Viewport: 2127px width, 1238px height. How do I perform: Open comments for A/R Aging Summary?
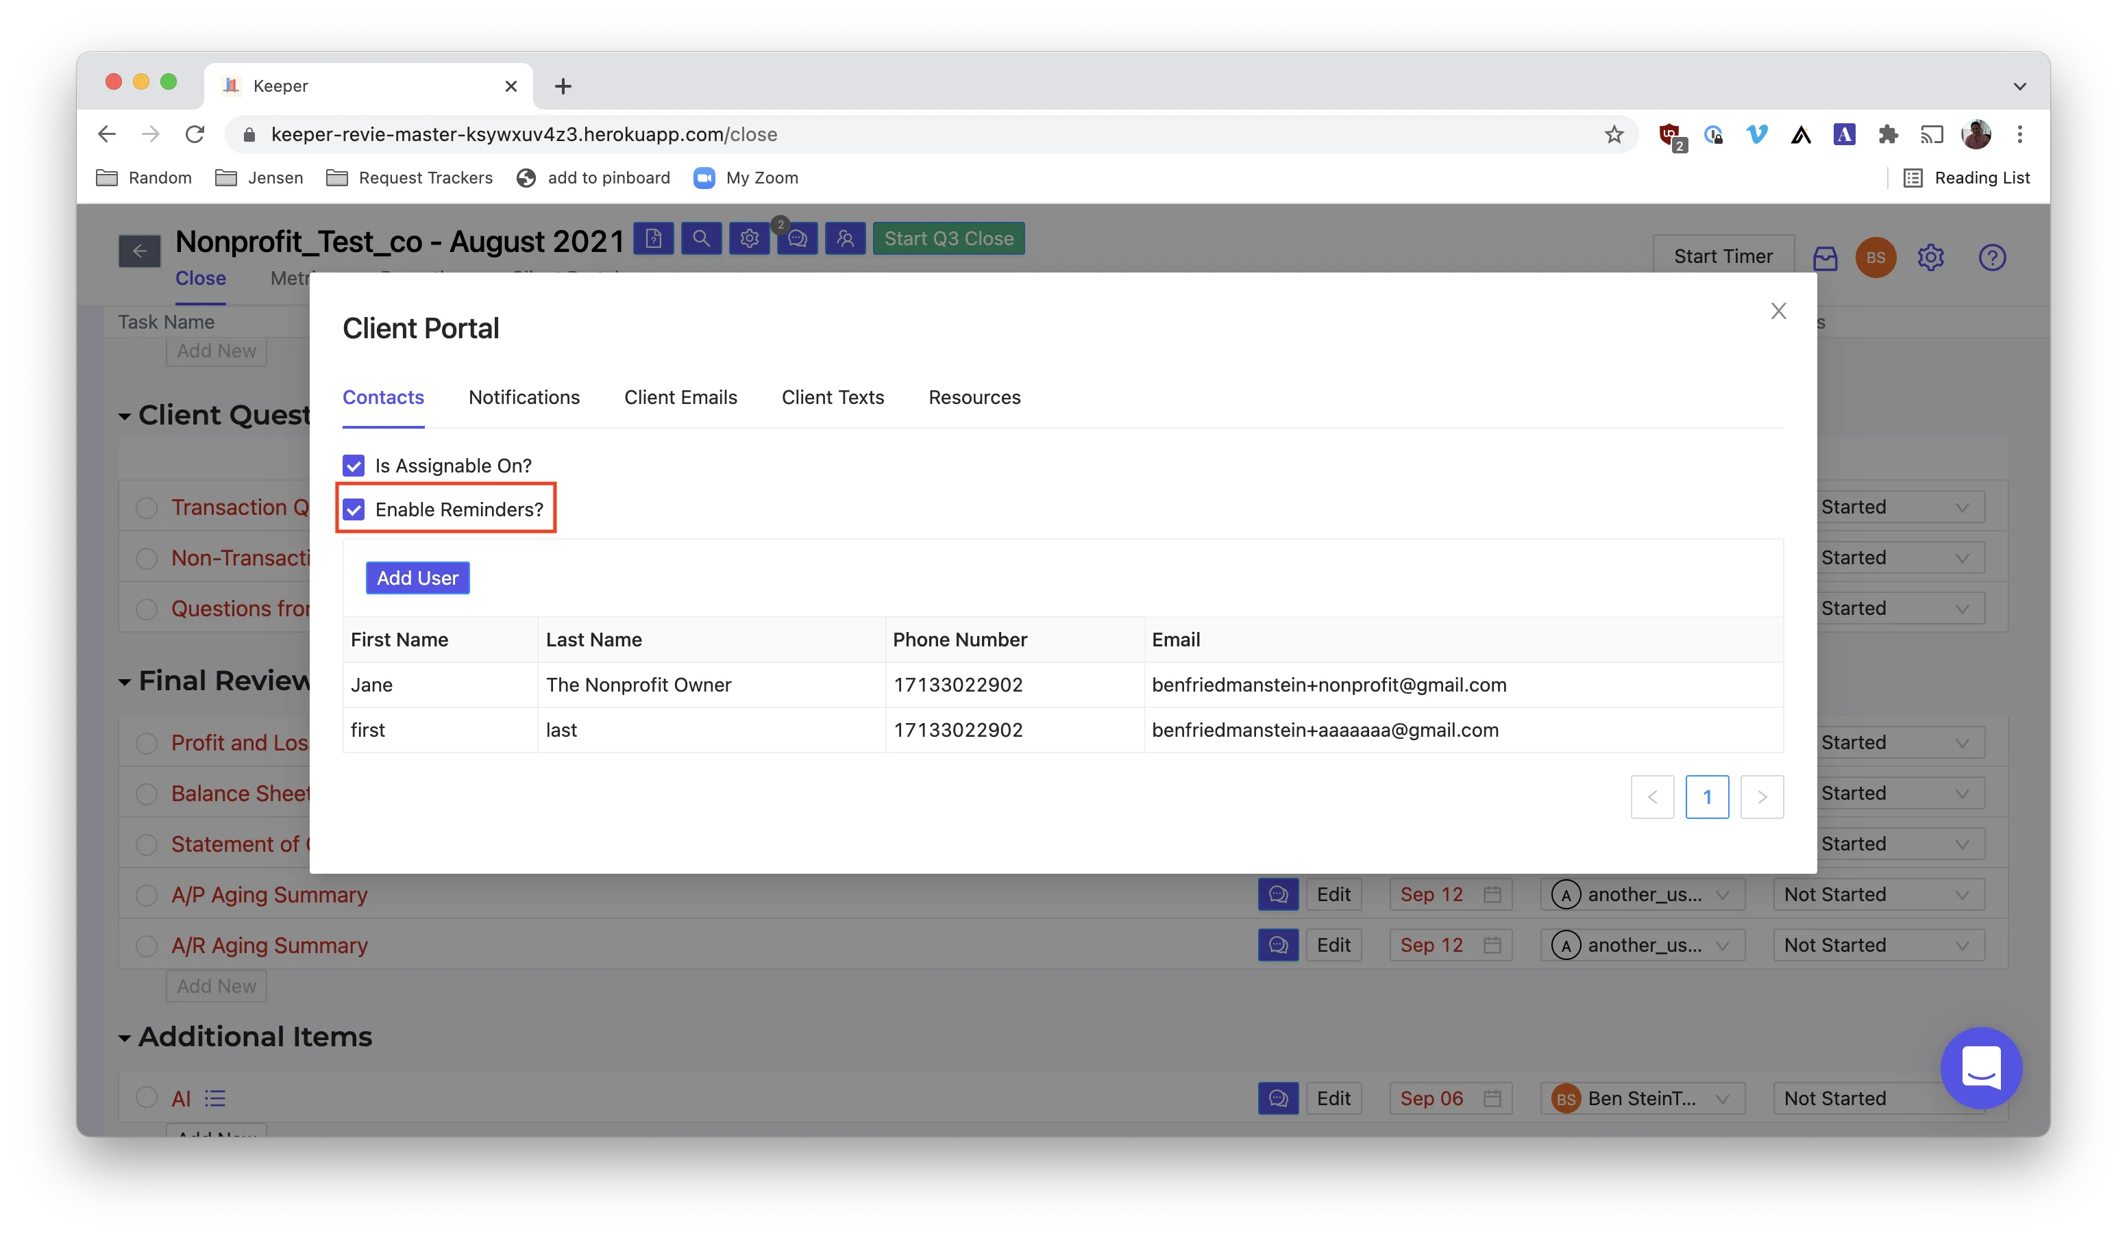click(x=1278, y=946)
